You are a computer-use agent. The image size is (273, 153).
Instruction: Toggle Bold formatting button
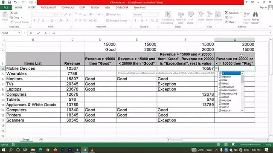35,20
